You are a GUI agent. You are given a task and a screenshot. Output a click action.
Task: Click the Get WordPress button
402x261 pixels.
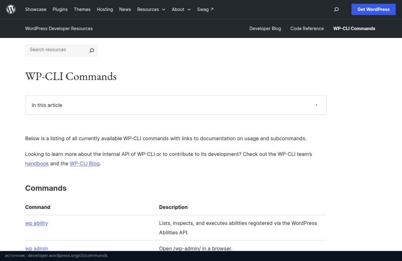[x=373, y=9]
